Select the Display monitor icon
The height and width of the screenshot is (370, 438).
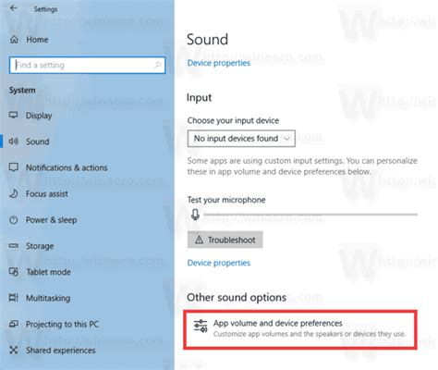click(x=14, y=115)
